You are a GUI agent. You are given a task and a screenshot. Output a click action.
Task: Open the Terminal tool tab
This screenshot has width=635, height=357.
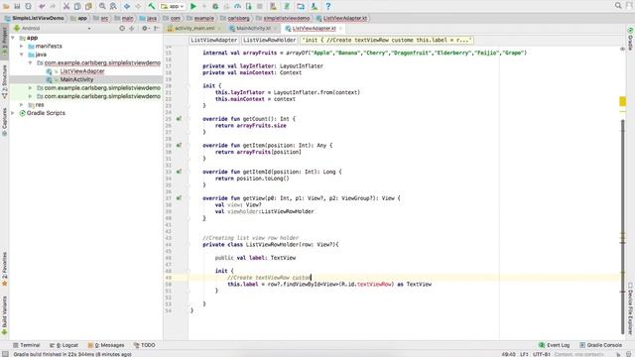pos(27,345)
